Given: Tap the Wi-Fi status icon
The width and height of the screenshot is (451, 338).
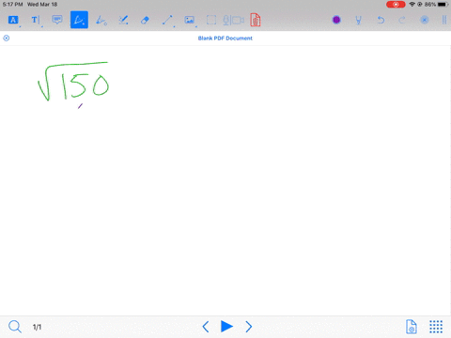Looking at the screenshot, I should click(412, 5).
